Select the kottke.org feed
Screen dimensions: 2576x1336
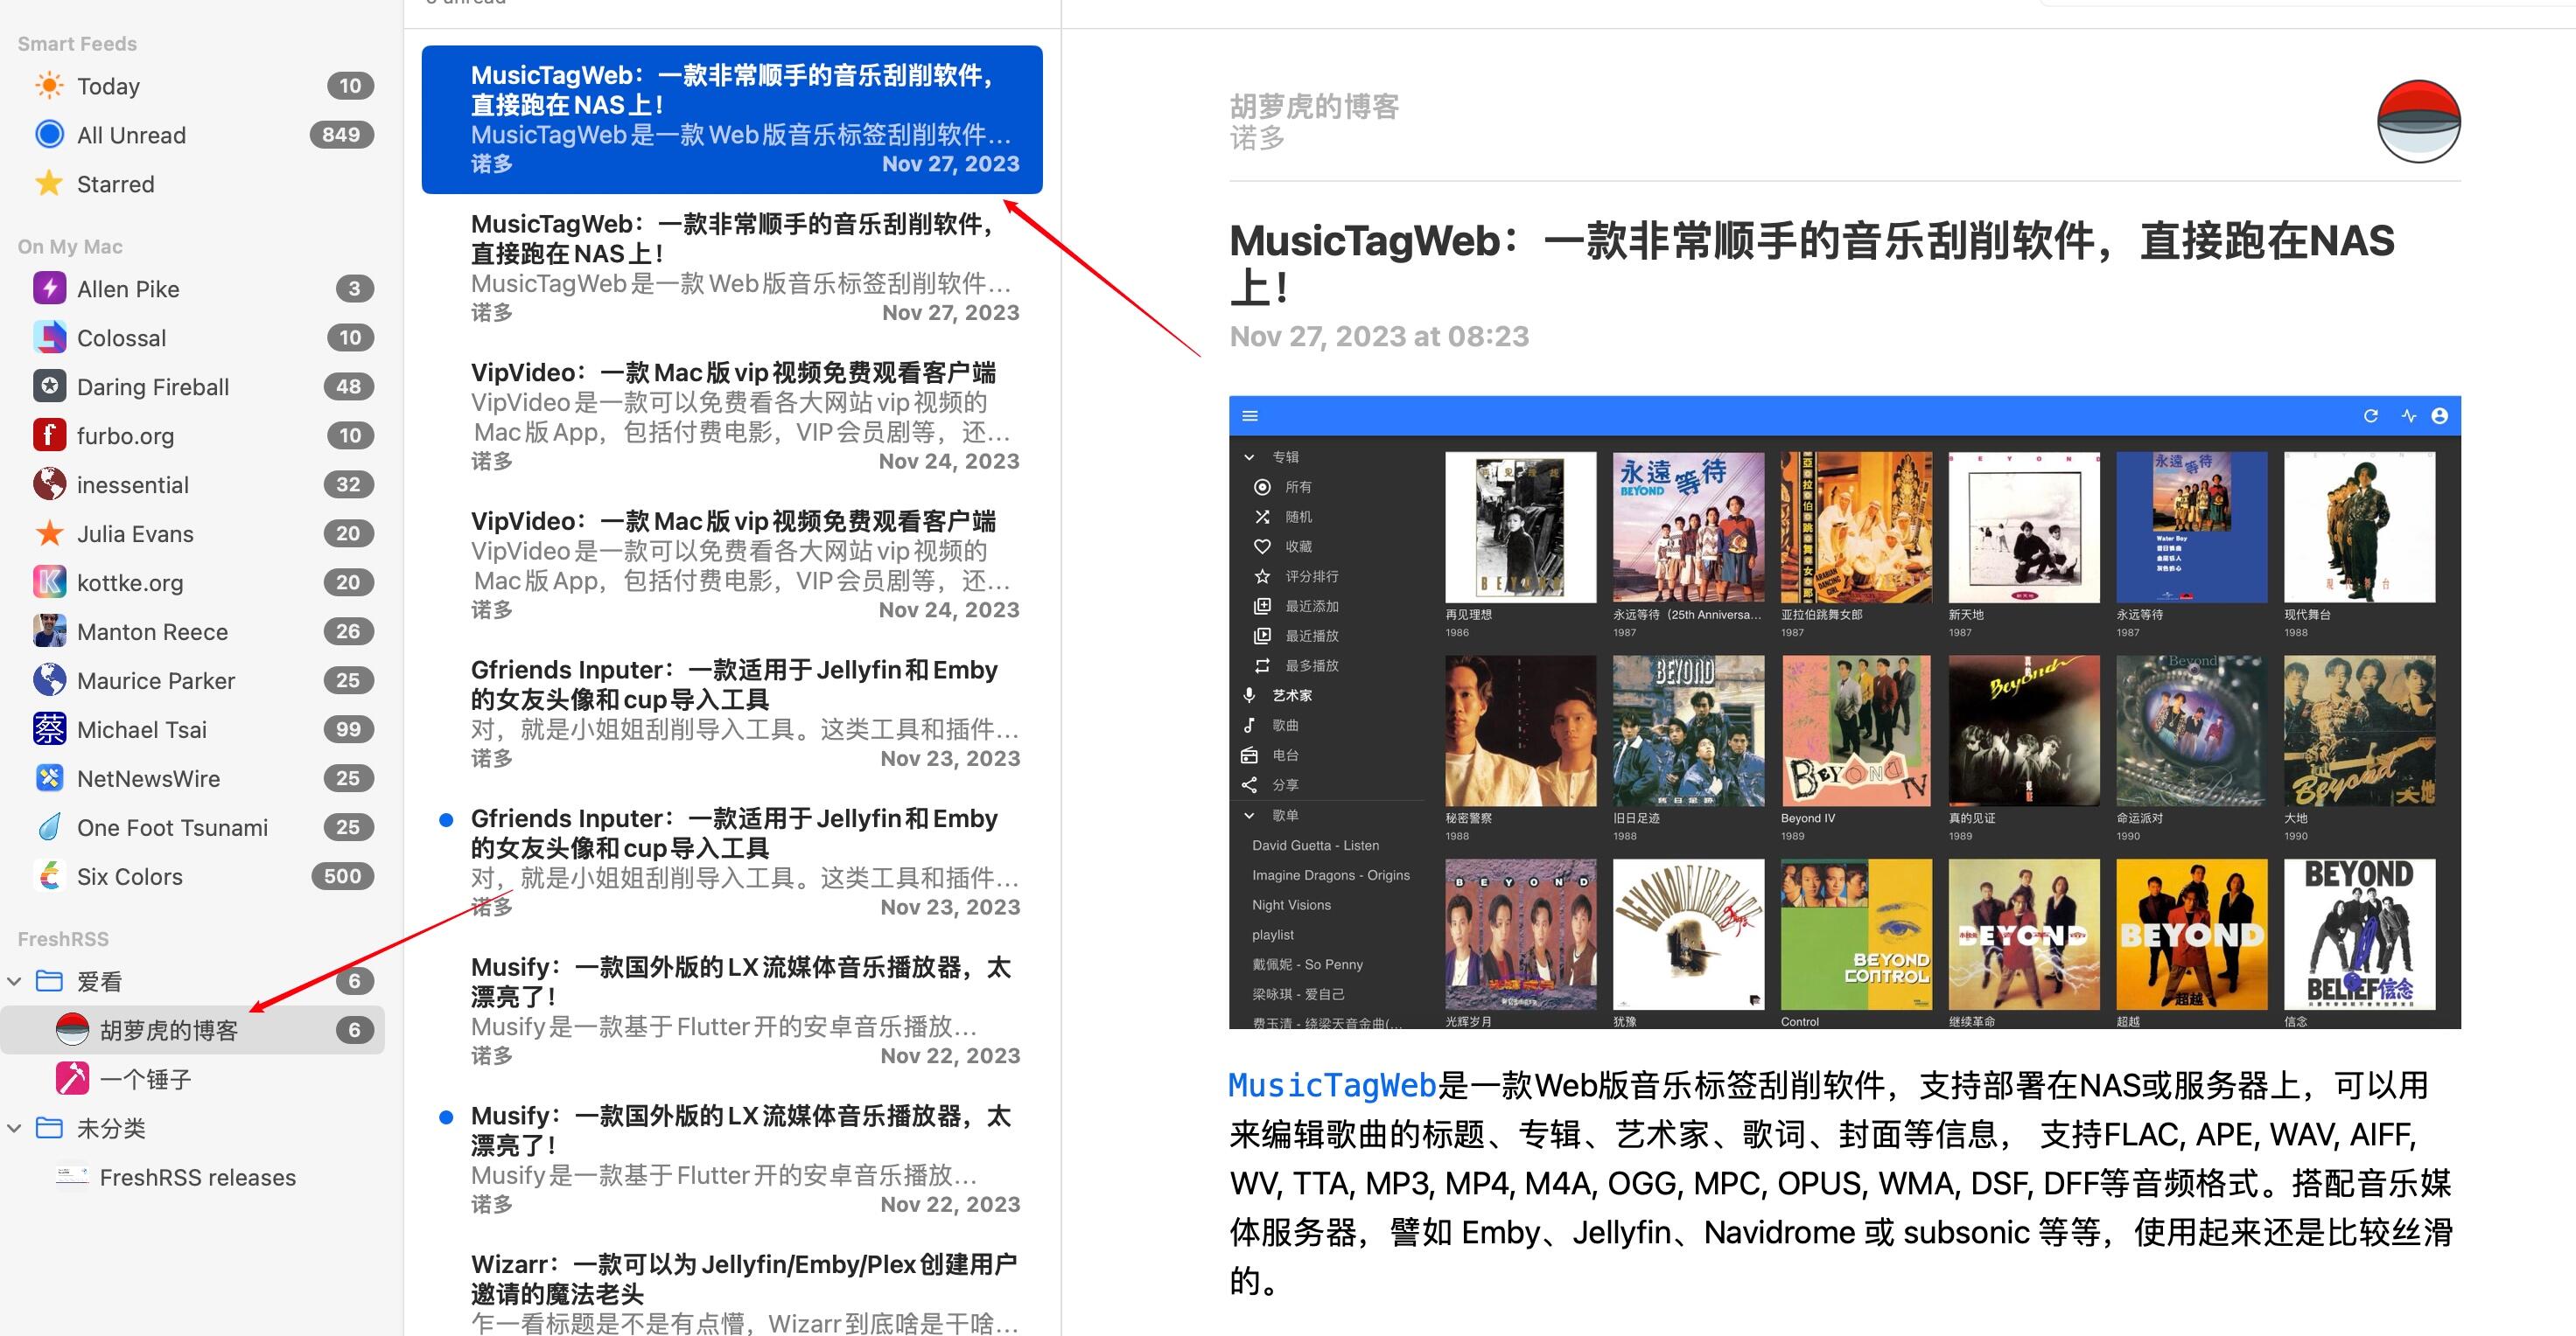point(130,582)
